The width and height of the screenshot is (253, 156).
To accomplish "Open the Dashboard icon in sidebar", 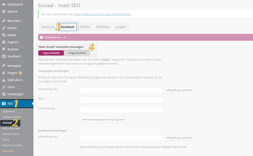I will (x=4, y=4).
